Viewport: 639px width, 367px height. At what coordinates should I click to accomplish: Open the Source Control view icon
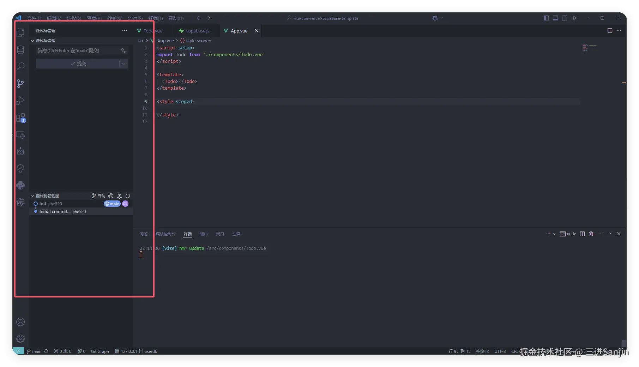click(x=20, y=84)
